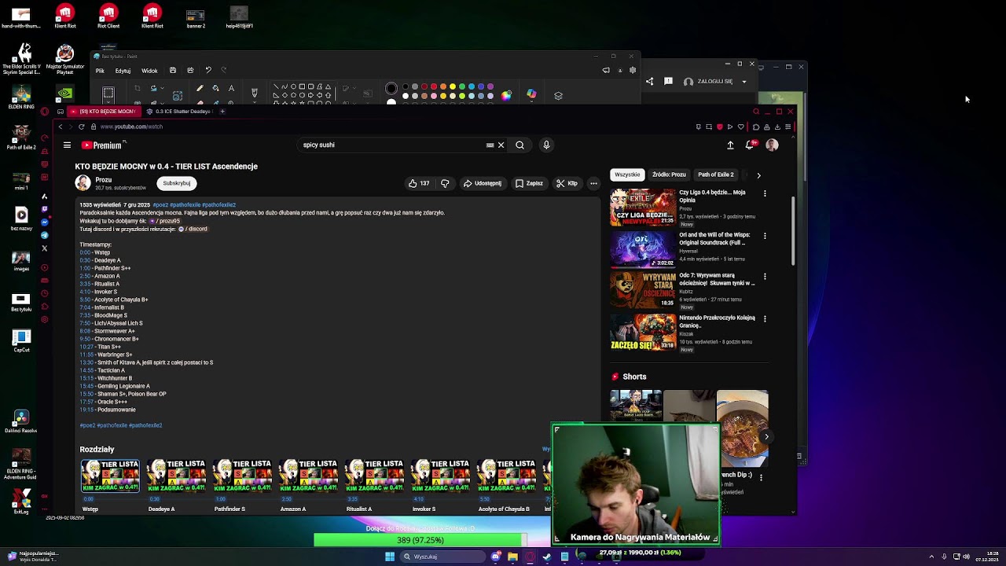Like the video with 137 likes

click(419, 183)
